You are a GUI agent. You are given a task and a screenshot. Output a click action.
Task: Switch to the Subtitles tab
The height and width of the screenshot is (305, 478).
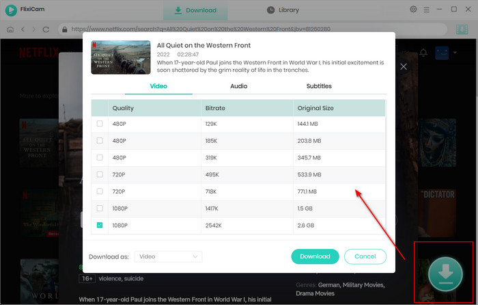click(319, 86)
